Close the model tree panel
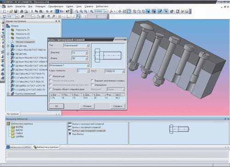 point(59,21)
